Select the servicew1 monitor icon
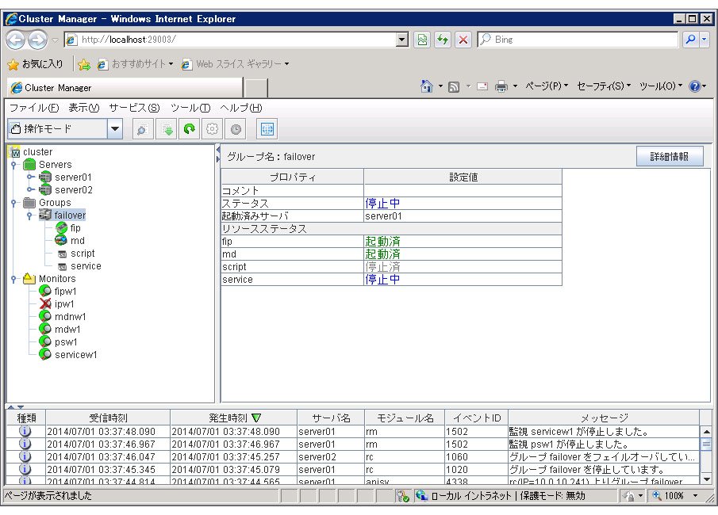 point(45,354)
